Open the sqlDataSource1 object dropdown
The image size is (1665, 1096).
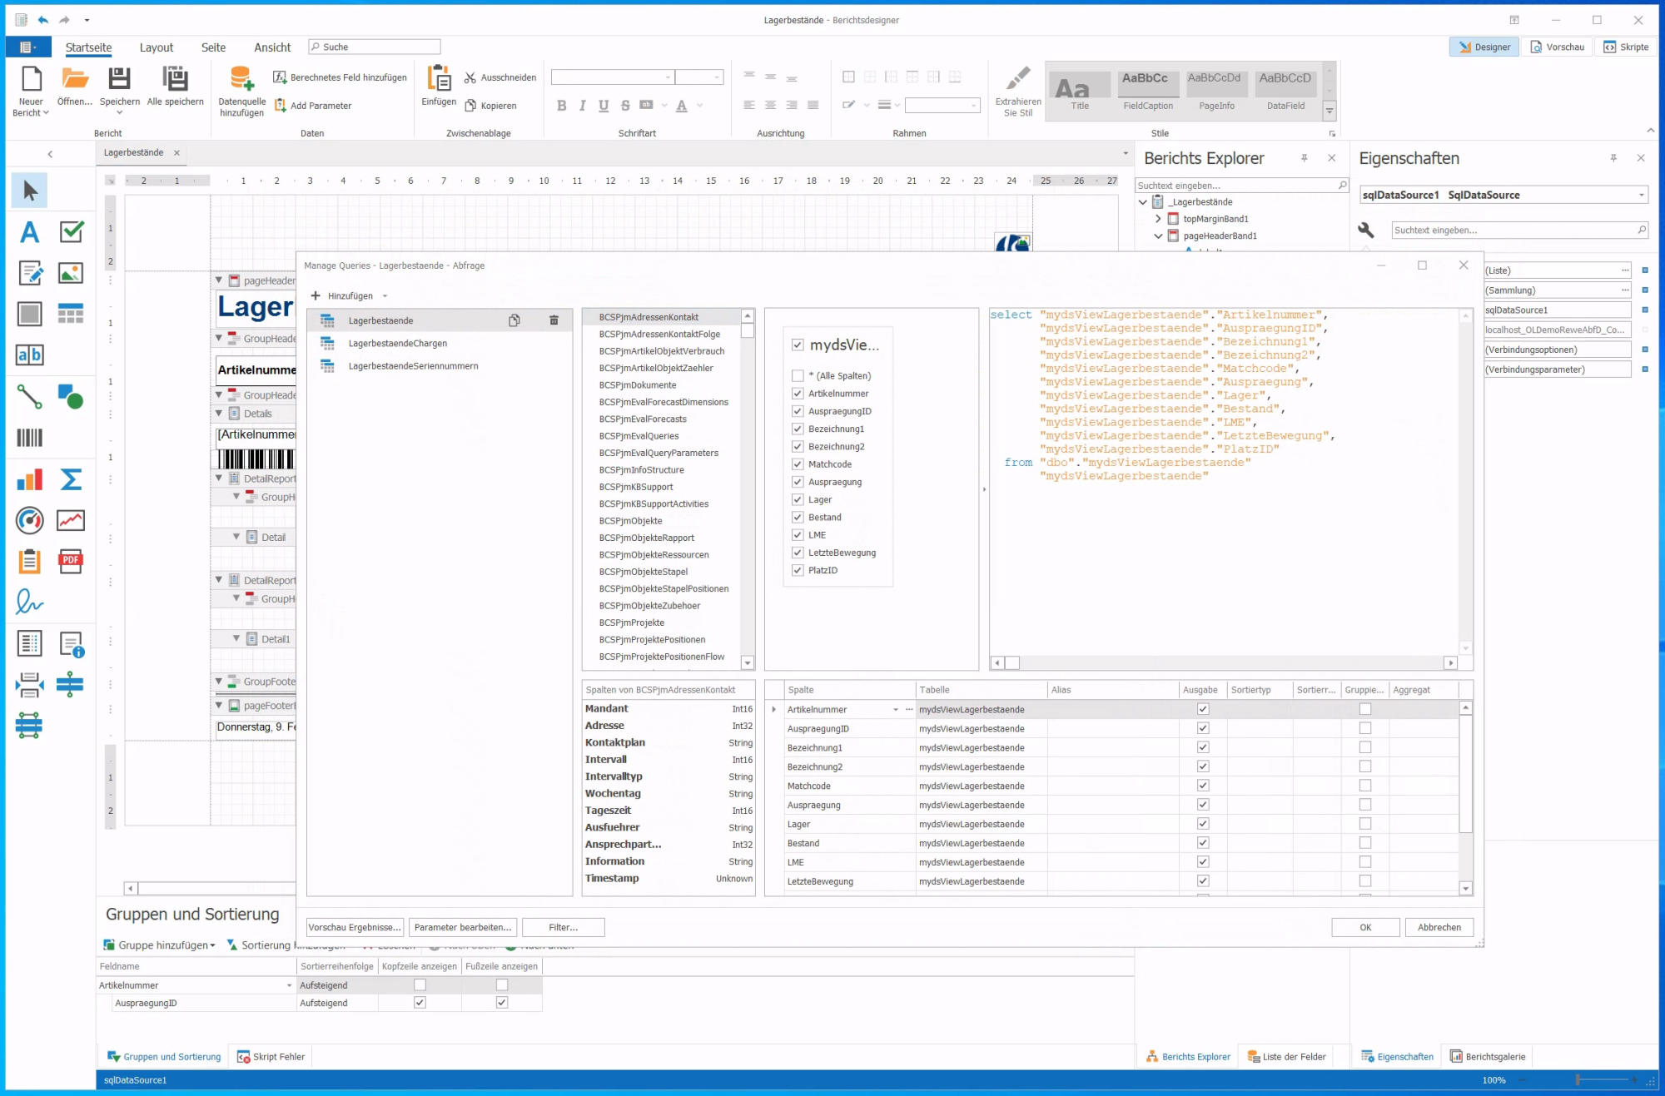pos(1641,195)
